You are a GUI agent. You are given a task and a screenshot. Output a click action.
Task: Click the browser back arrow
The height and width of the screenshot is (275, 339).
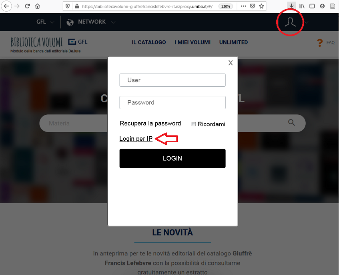[x=6, y=6]
